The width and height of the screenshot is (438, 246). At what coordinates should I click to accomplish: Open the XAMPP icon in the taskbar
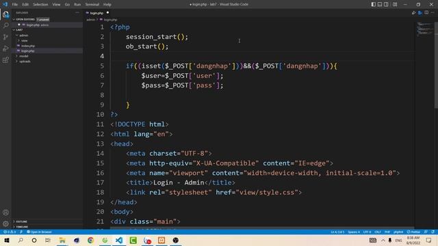[x=162, y=240]
